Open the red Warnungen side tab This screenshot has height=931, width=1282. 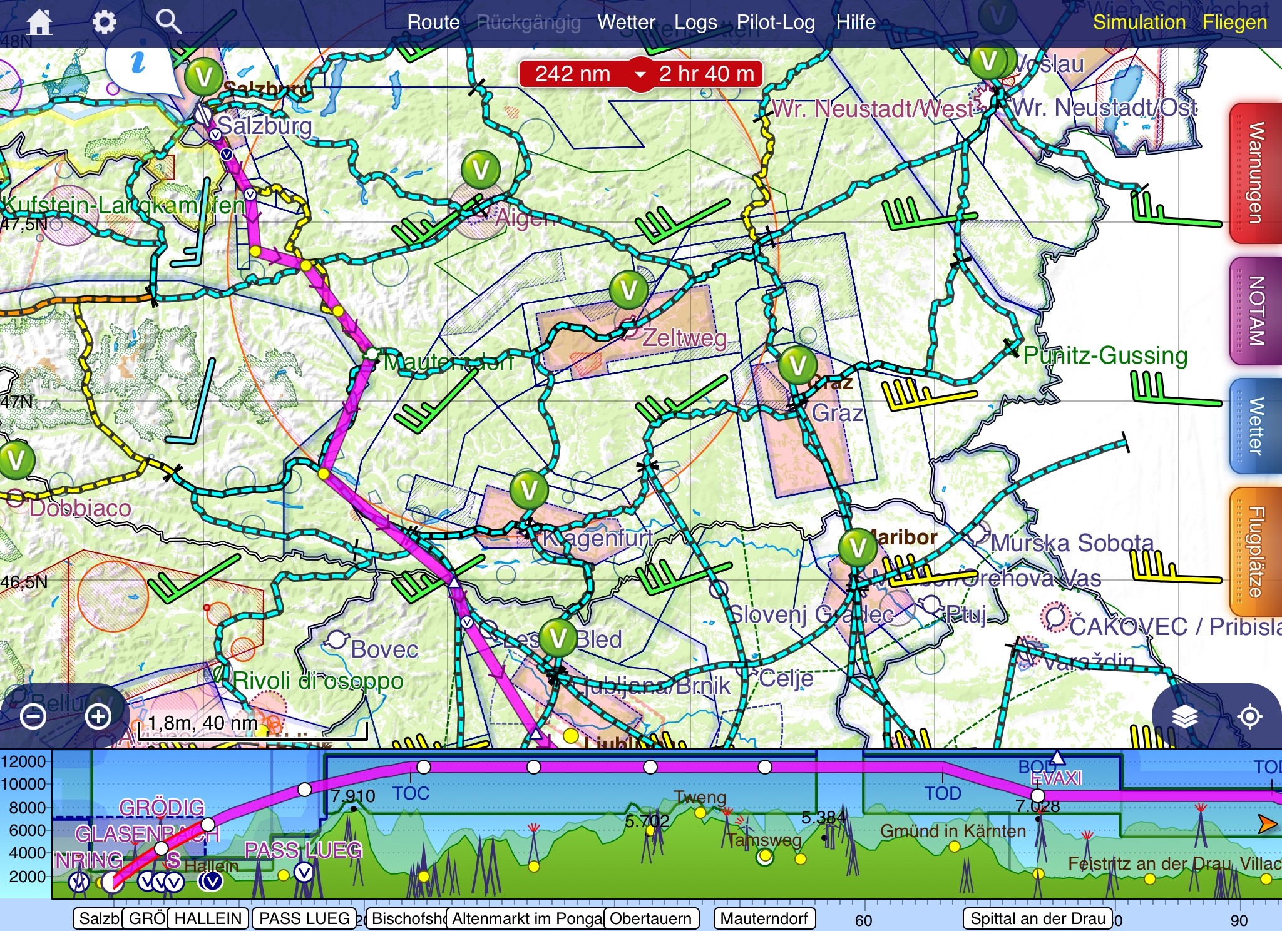tap(1256, 173)
